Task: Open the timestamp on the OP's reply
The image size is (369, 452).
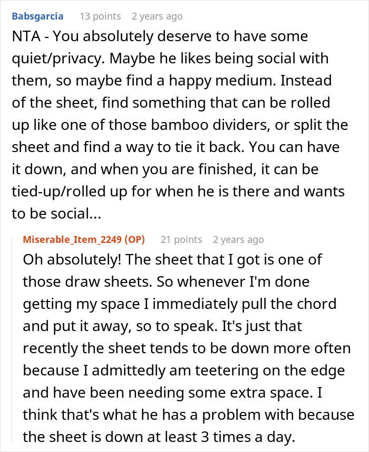Action: [238, 240]
